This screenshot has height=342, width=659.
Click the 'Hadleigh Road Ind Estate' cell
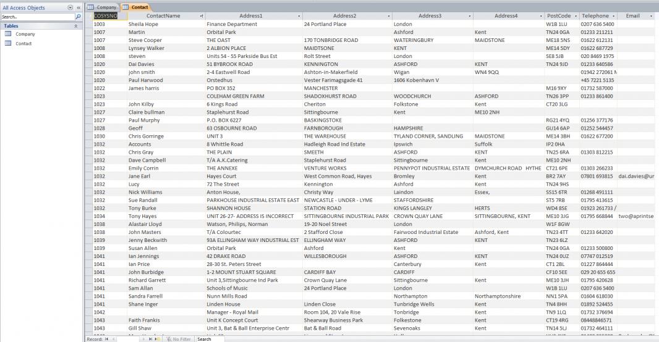[x=347, y=144]
